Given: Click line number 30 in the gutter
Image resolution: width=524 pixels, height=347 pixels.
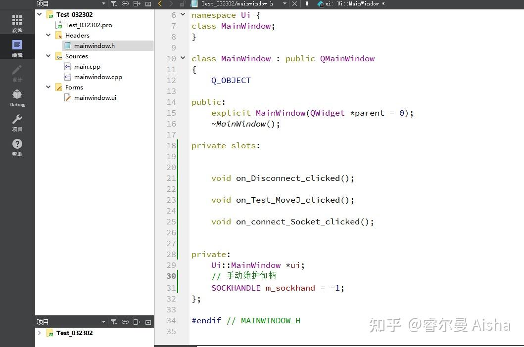Looking at the screenshot, I should (x=171, y=276).
